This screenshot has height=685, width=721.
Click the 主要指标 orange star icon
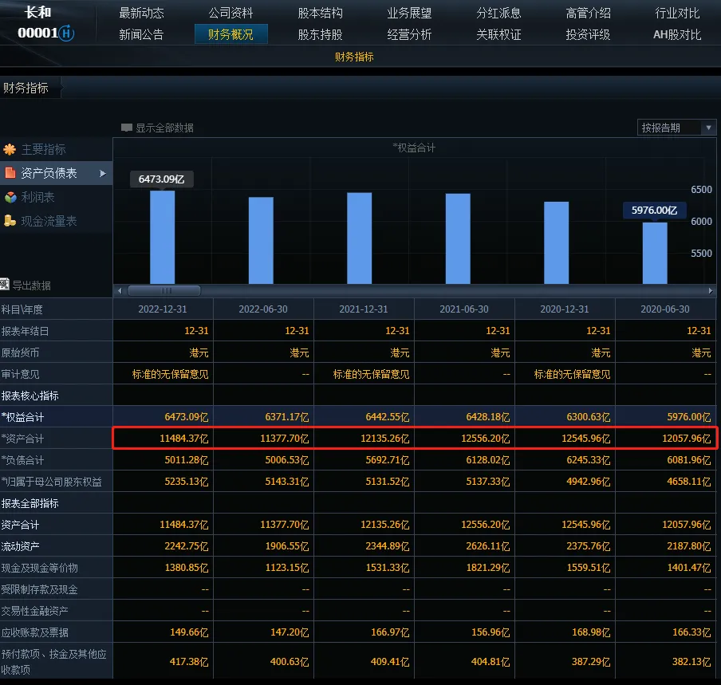click(x=10, y=149)
